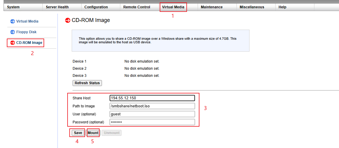339x148 pixels.
Task: Open the Help menu
Action: [282, 7]
